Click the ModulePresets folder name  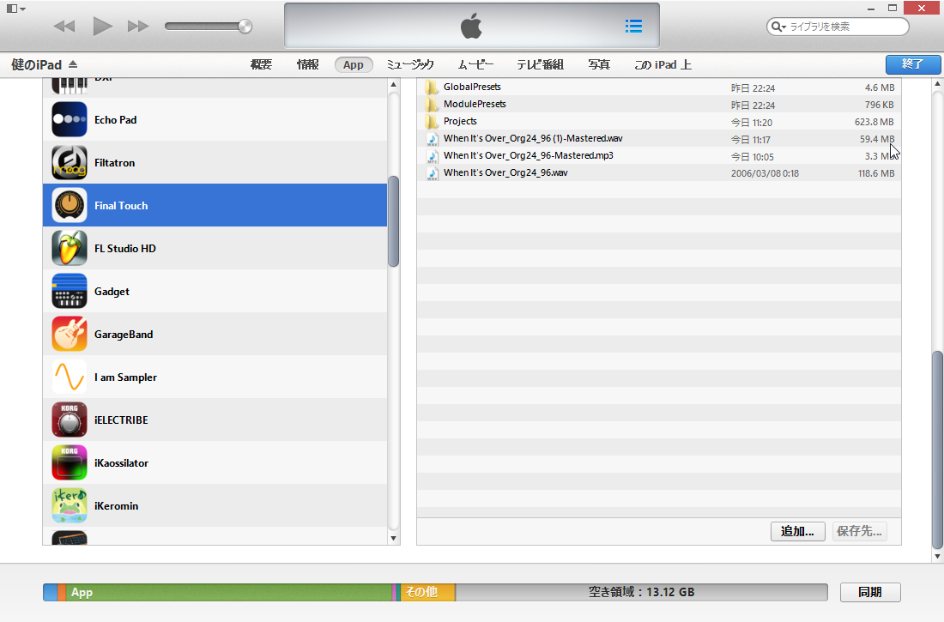(475, 104)
